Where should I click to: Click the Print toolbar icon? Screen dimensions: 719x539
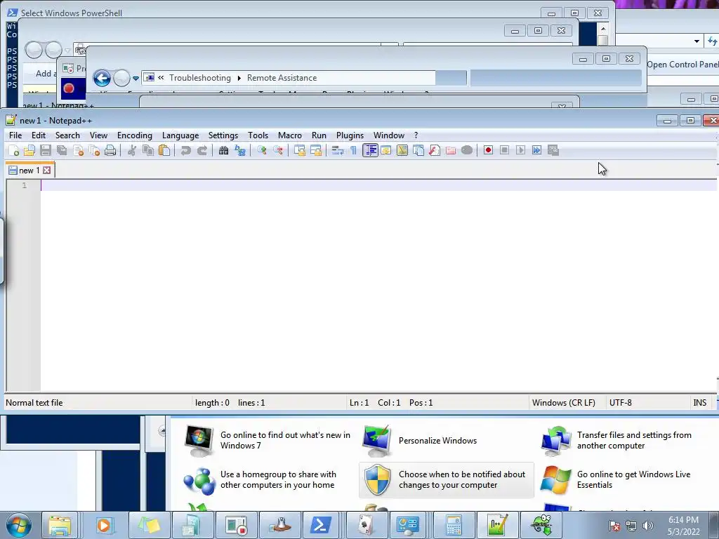pyautogui.click(x=110, y=150)
